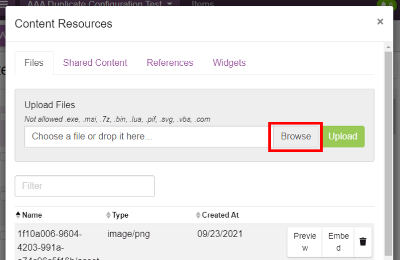Click the Not allowed extensions note
The height and width of the screenshot is (260, 400).
(117, 119)
